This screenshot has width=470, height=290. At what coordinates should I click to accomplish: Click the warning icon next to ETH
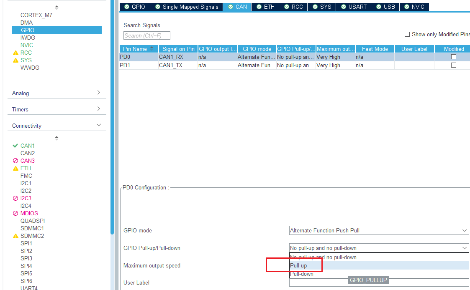click(x=15, y=168)
